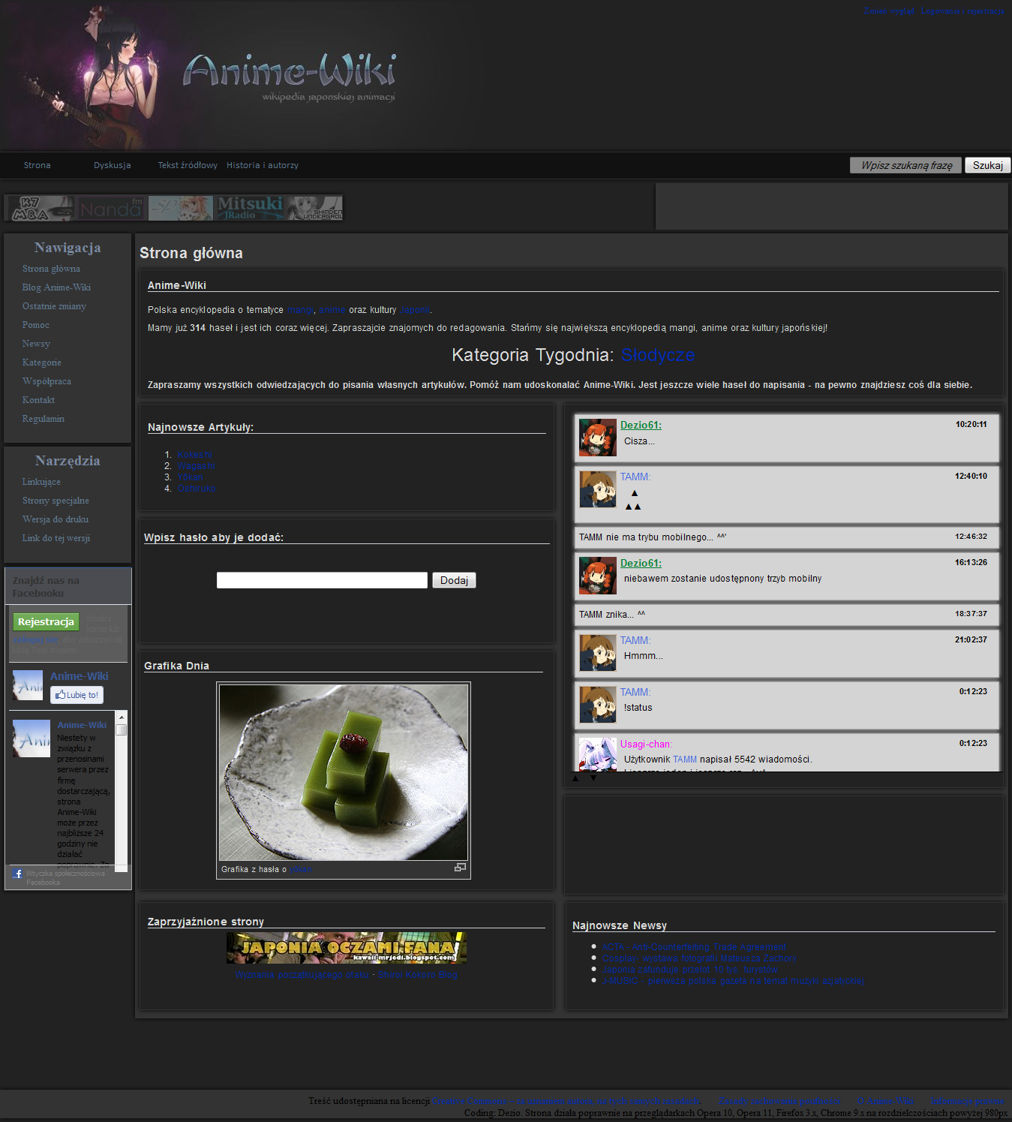The image size is (1012, 1122).
Task: Open the Grafika Dnia wagashi photo
Action: coord(344,772)
